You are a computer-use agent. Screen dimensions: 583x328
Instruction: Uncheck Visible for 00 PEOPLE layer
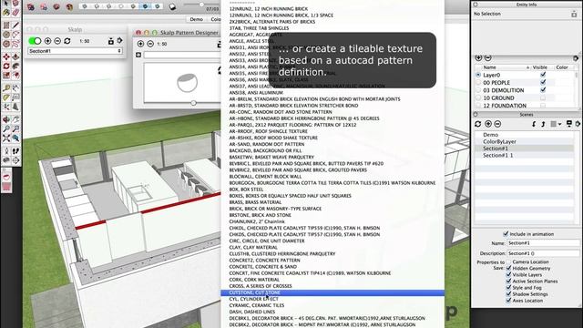543,82
